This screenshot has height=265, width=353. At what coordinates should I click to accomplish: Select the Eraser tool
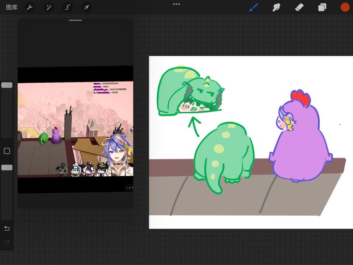coord(299,7)
